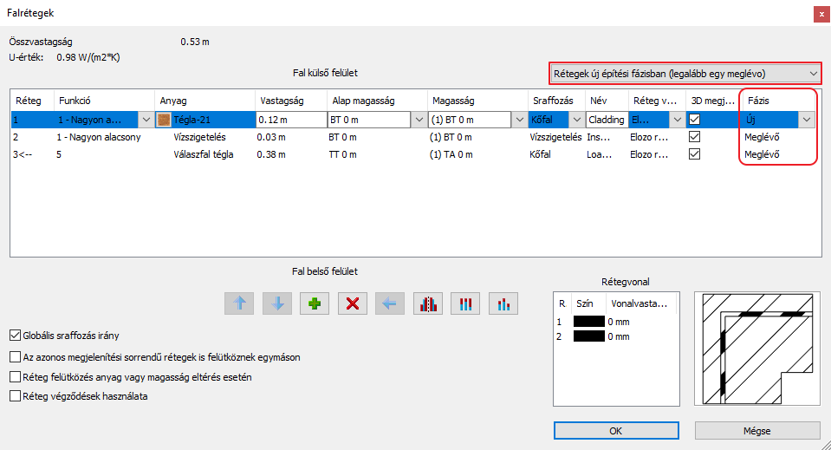Click Meglévő phase in Vízszigetelés row

coord(762,137)
